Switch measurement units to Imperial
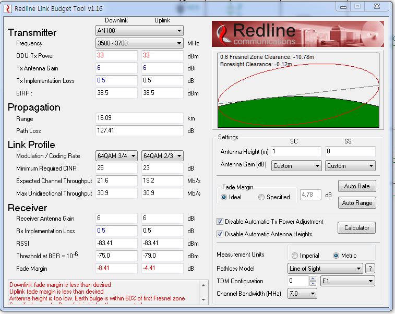 (x=295, y=256)
